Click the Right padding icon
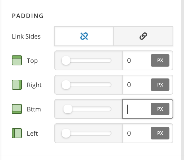 [17, 85]
